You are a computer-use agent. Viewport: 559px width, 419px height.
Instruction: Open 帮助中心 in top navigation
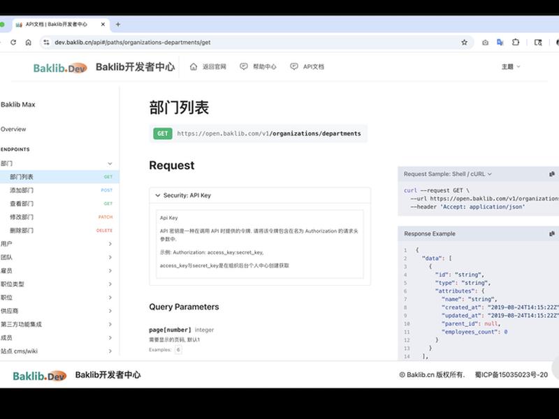258,66
